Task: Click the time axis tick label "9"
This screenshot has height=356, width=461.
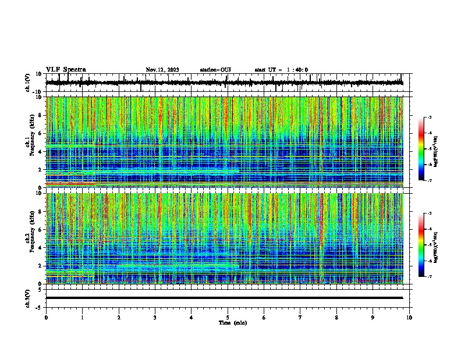Action: (x=373, y=318)
